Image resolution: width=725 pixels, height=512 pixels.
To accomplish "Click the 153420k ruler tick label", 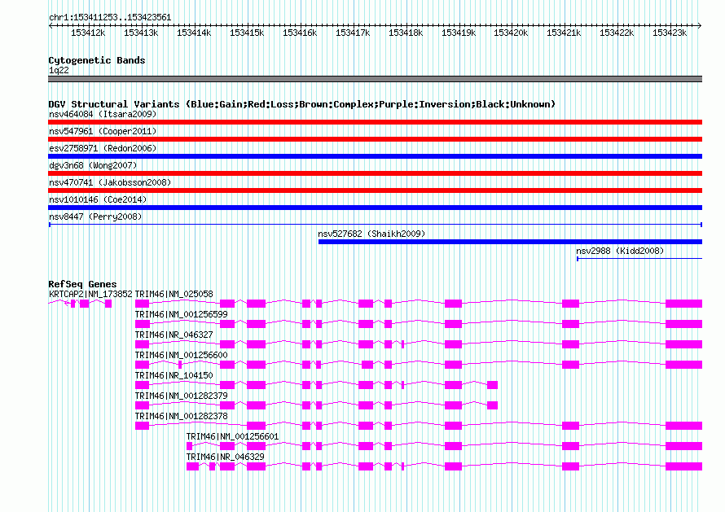I will [511, 33].
